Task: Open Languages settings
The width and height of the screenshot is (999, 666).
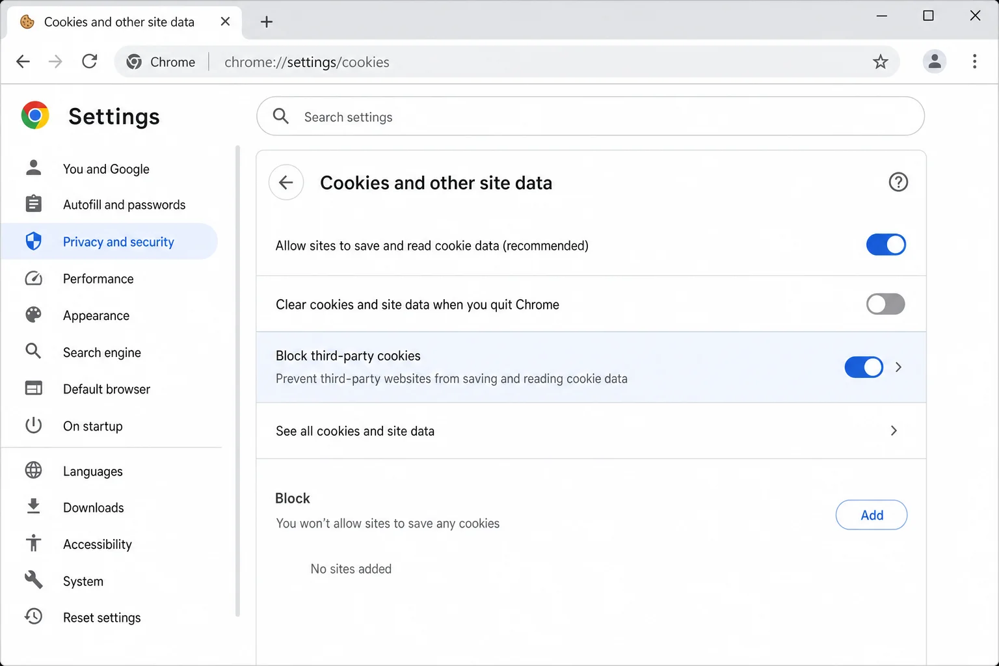Action: pos(109,471)
